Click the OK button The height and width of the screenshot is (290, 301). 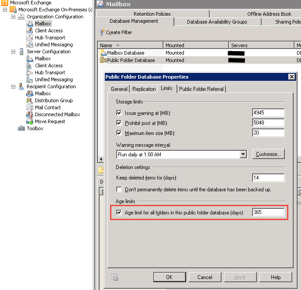coord(170,277)
